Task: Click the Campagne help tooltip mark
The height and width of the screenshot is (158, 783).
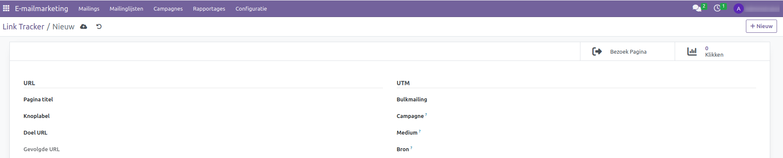Action: (426, 115)
